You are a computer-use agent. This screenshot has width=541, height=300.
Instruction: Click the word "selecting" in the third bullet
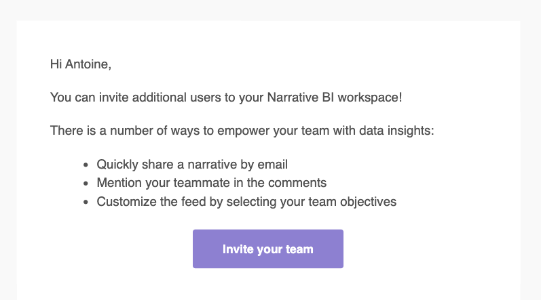(x=257, y=202)
